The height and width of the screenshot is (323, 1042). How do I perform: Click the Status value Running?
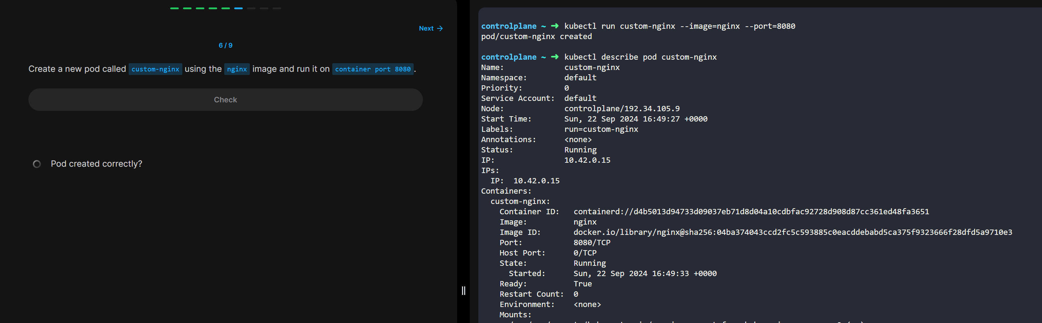(x=580, y=150)
